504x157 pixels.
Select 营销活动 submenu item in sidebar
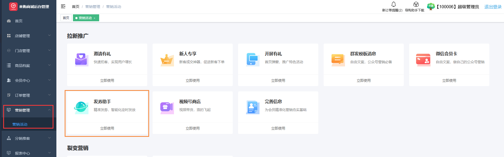[x=20, y=124]
